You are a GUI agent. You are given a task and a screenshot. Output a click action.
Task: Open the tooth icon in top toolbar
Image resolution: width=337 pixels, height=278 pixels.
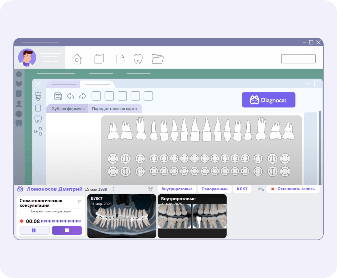tap(138, 59)
